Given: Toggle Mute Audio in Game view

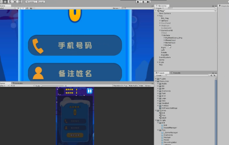Looking at the screenshot, I should [133, 86].
